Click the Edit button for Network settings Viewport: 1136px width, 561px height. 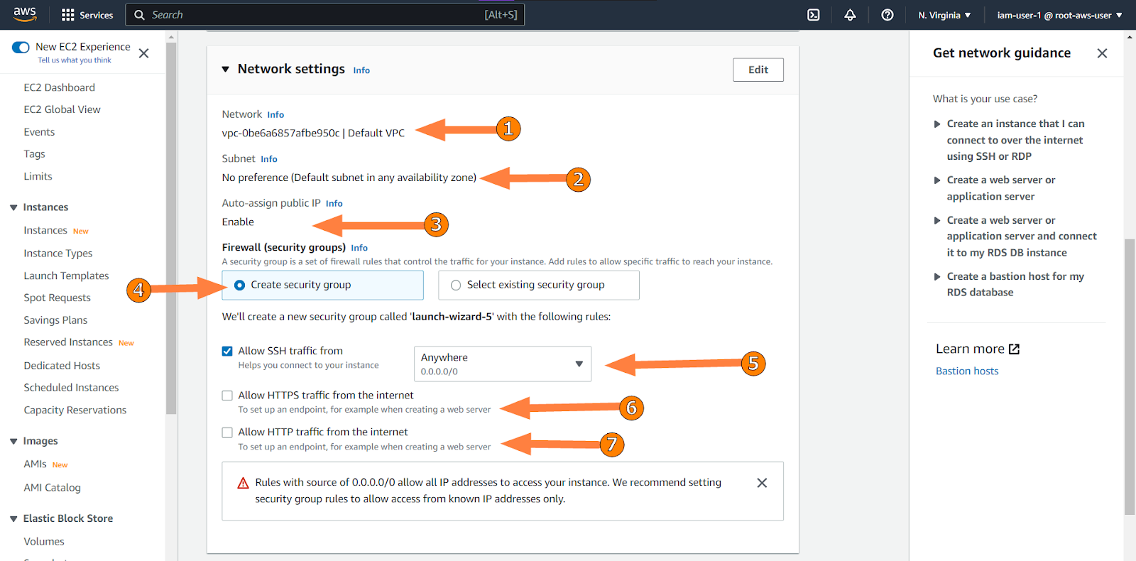[x=758, y=70]
